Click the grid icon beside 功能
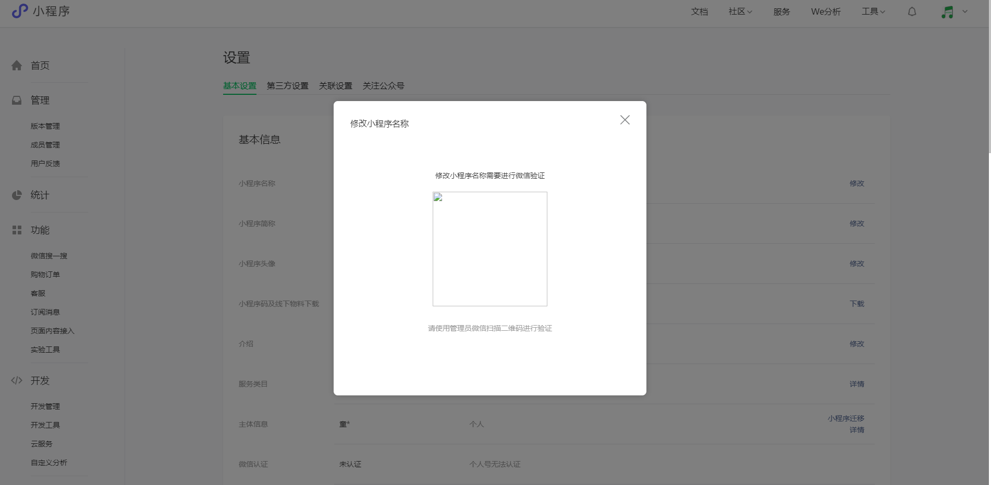This screenshot has width=991, height=485. coord(17,230)
